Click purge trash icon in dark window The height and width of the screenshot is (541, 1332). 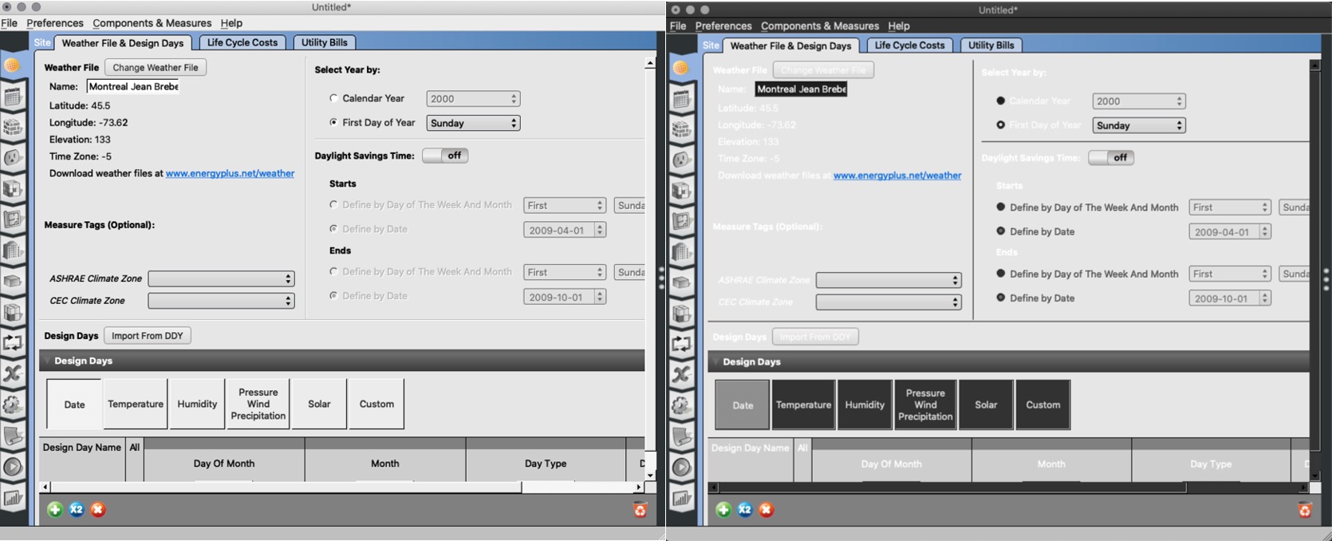(1305, 509)
